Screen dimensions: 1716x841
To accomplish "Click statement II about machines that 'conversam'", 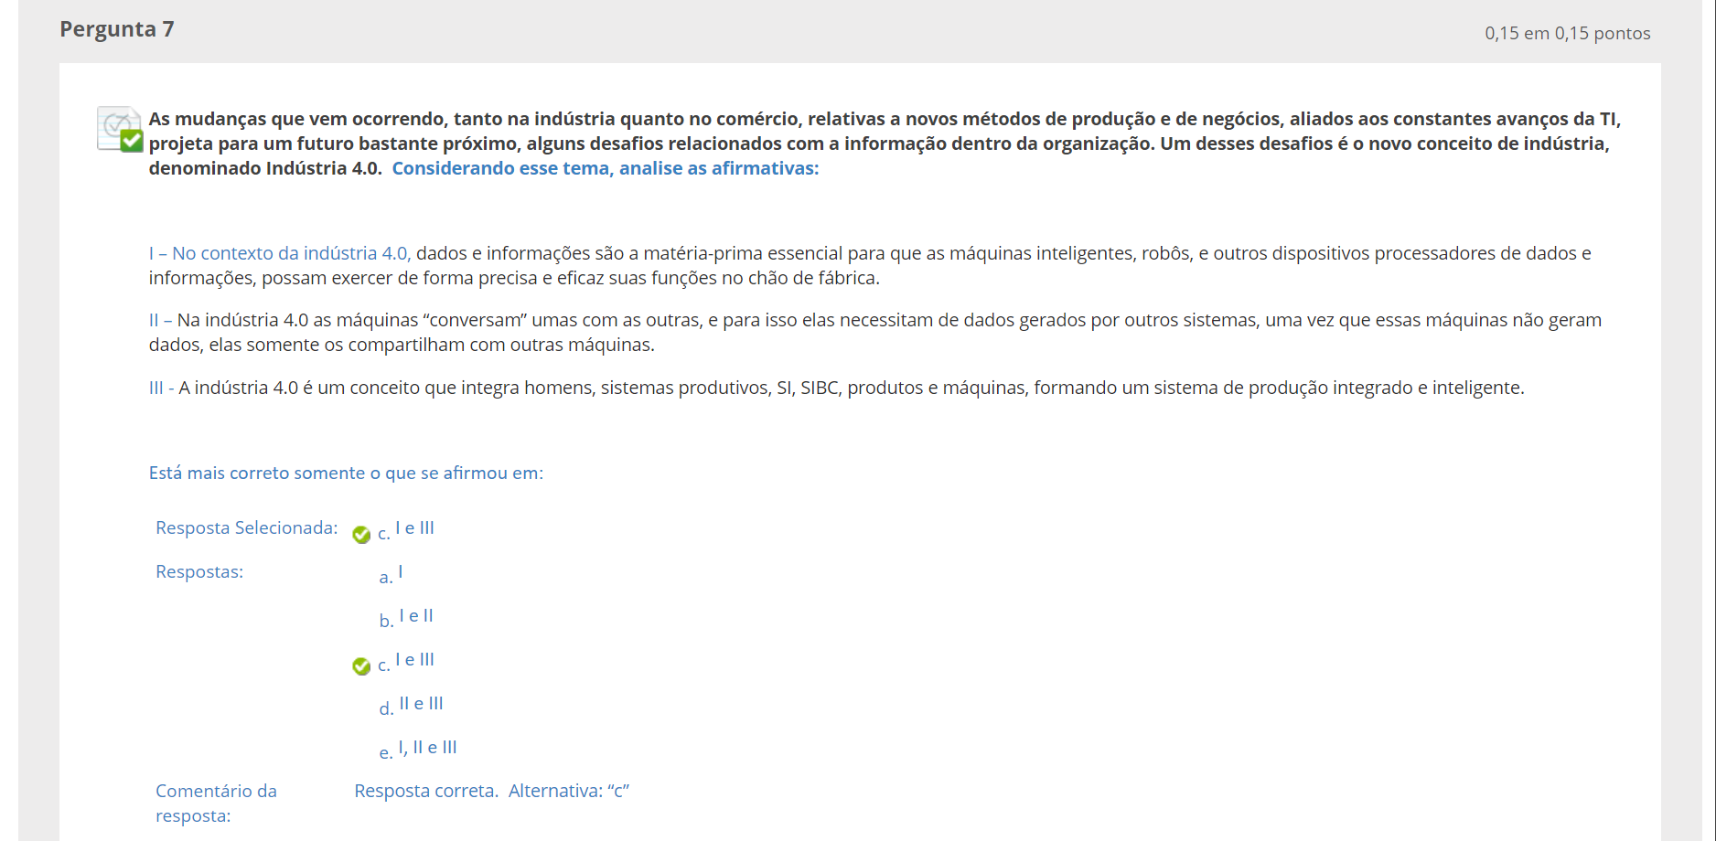I will coord(874,332).
